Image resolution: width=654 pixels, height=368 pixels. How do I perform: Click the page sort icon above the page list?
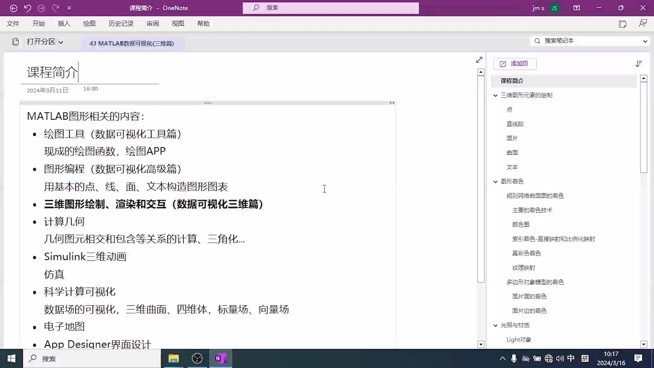click(639, 64)
